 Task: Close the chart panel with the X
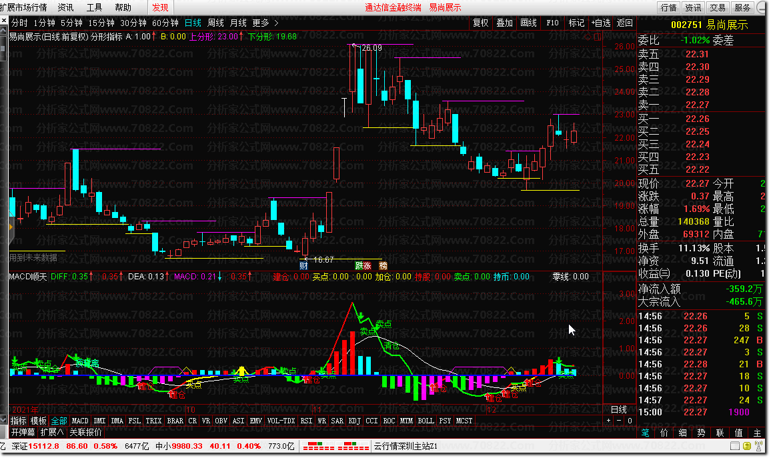(x=4, y=21)
